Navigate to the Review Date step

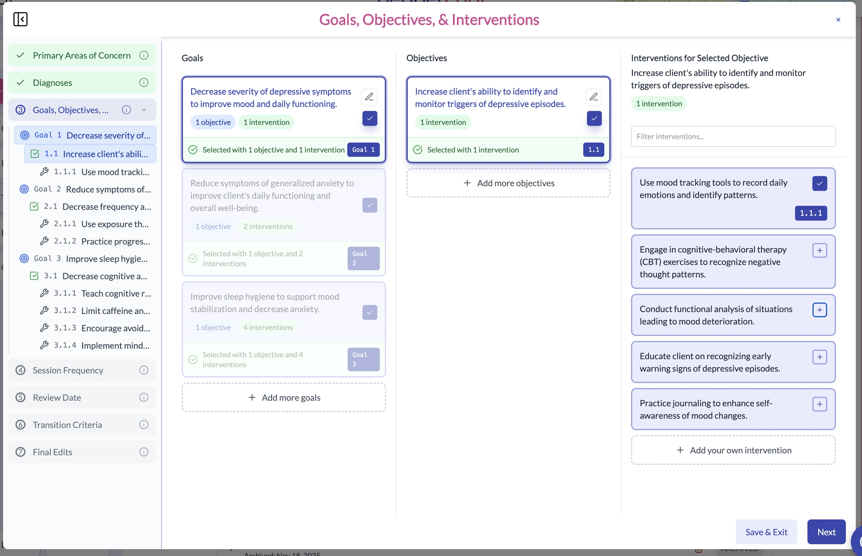point(57,397)
